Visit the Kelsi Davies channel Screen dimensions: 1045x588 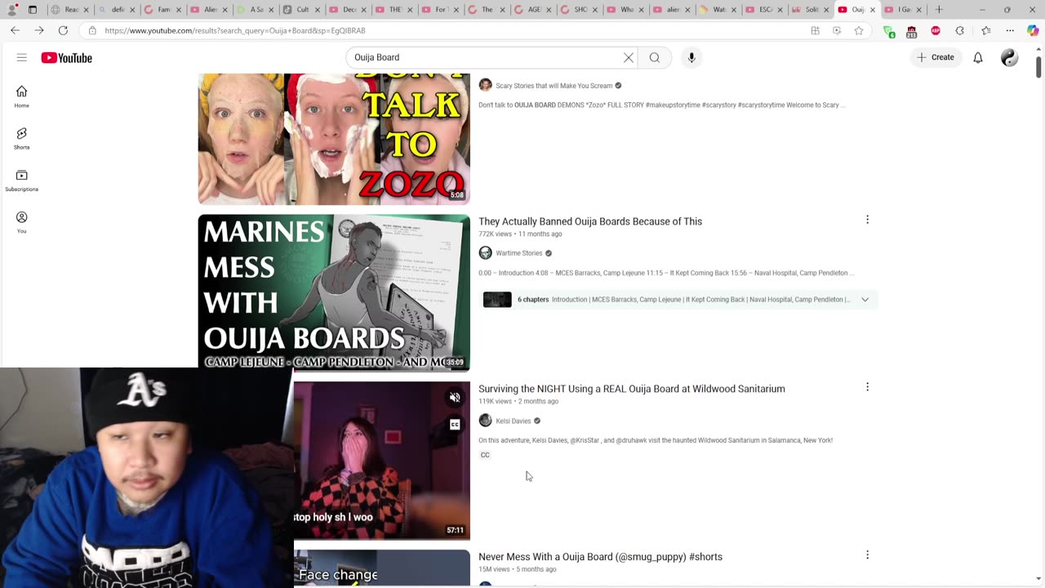click(514, 421)
